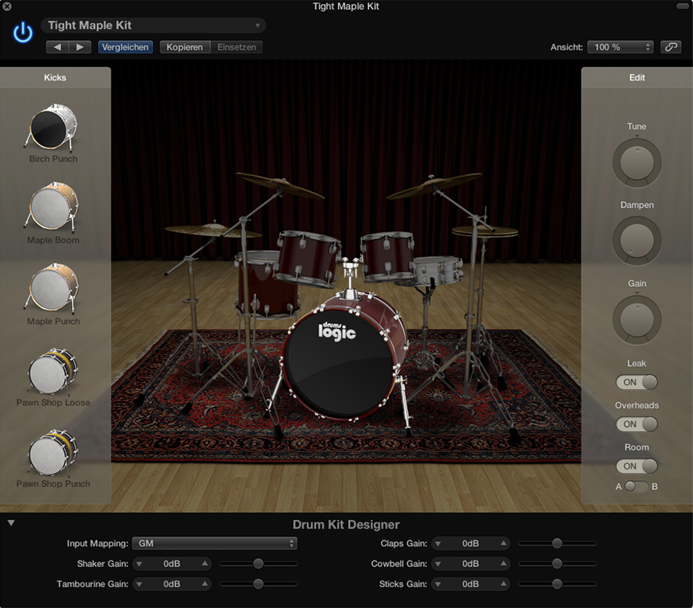Toggle the Room ON switch
Viewport: 693px width, 608px height.
tap(636, 466)
